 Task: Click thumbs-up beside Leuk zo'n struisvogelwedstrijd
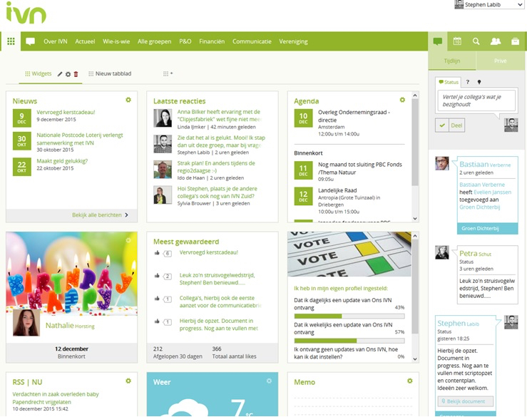pos(157,276)
